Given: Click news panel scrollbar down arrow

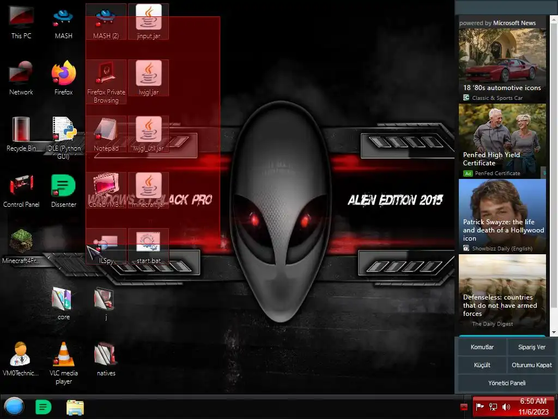Looking at the screenshot, I should [x=554, y=332].
